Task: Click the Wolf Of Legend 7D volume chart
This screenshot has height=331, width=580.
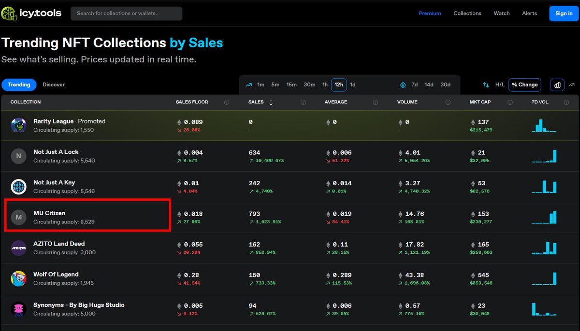Action: click(x=544, y=278)
